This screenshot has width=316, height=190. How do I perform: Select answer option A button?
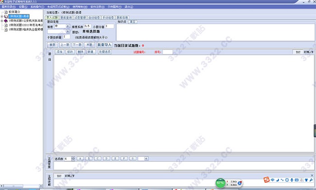(80, 158)
